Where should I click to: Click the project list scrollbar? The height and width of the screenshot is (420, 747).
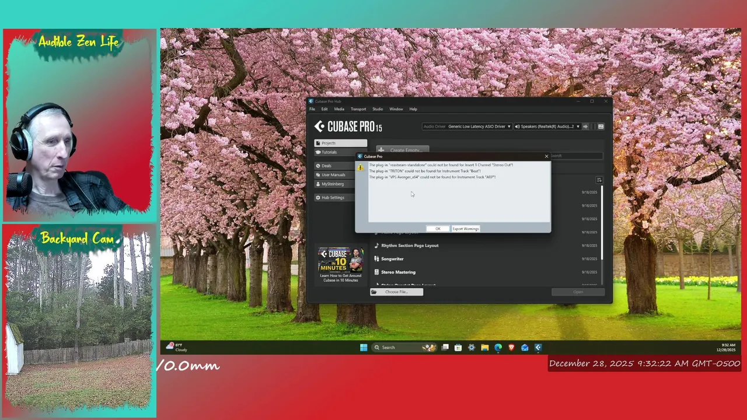pyautogui.click(x=602, y=222)
